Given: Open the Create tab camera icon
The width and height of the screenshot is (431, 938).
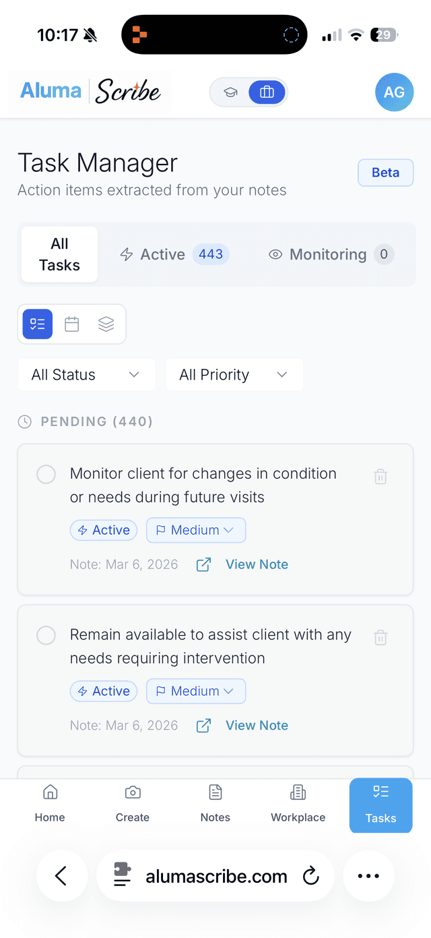Looking at the screenshot, I should [x=132, y=792].
